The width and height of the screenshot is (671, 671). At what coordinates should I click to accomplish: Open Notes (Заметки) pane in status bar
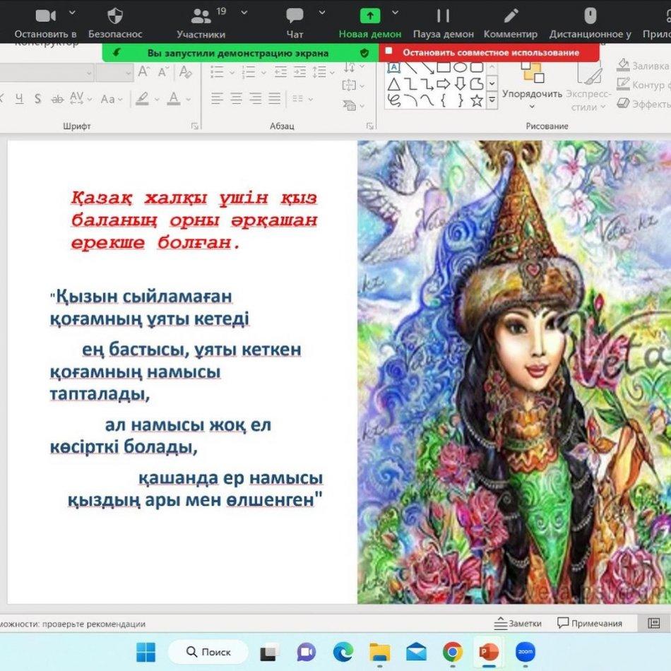(x=518, y=623)
